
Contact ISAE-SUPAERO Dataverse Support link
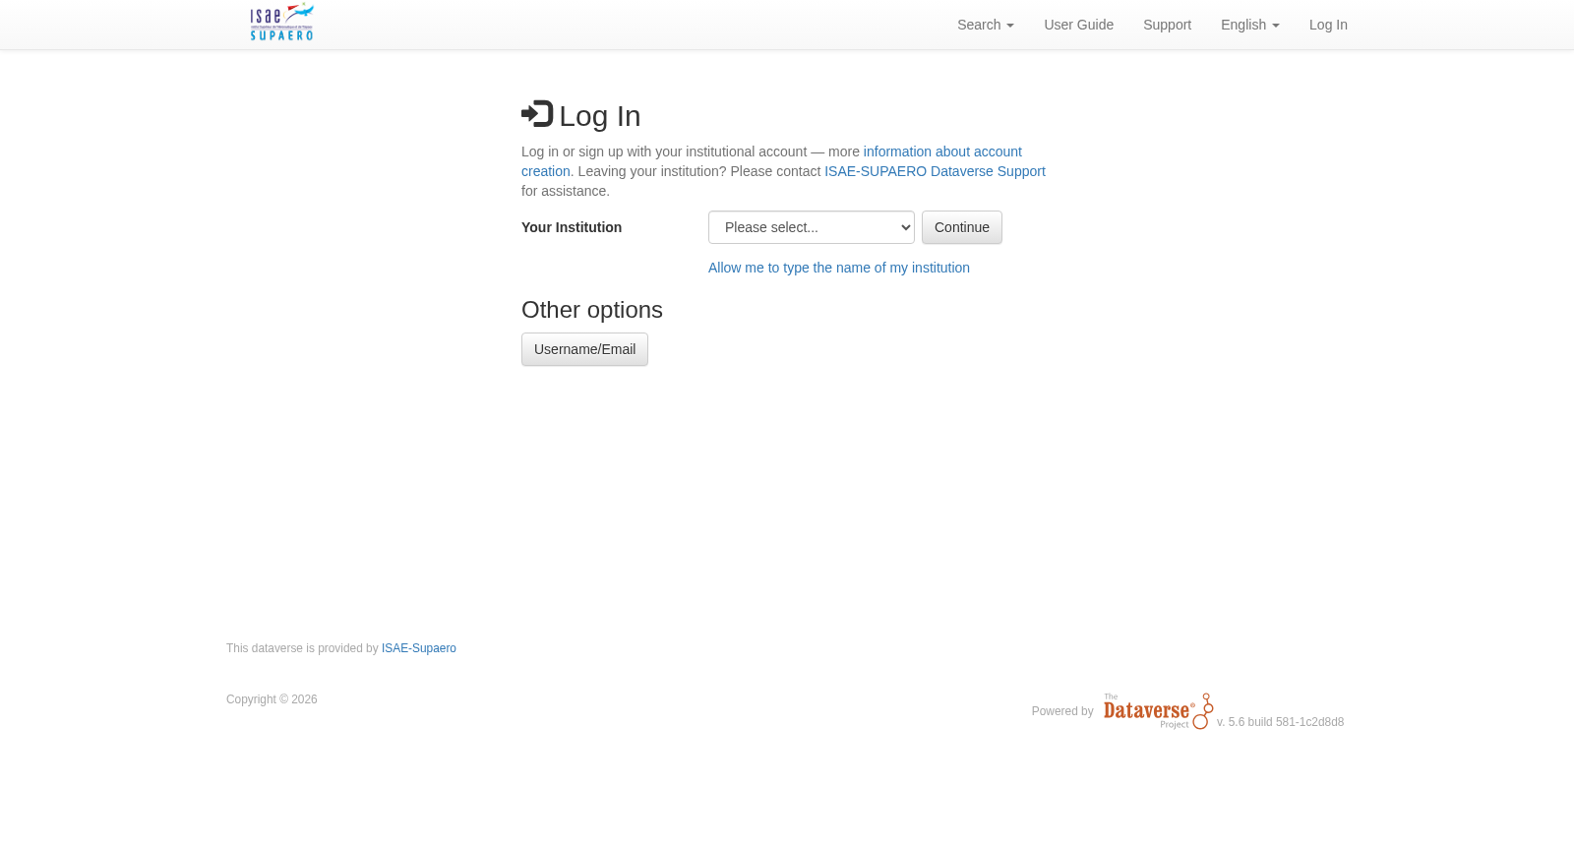pyautogui.click(x=935, y=171)
